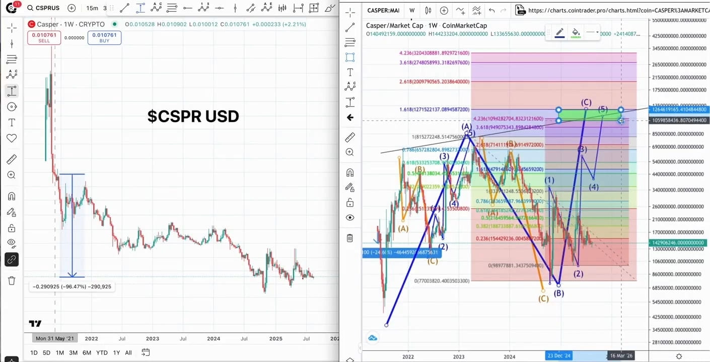Image resolution: width=710 pixels, height=362 pixels.
Task: Open the fill color swatch in drawing toolbar
Action: tap(576, 32)
